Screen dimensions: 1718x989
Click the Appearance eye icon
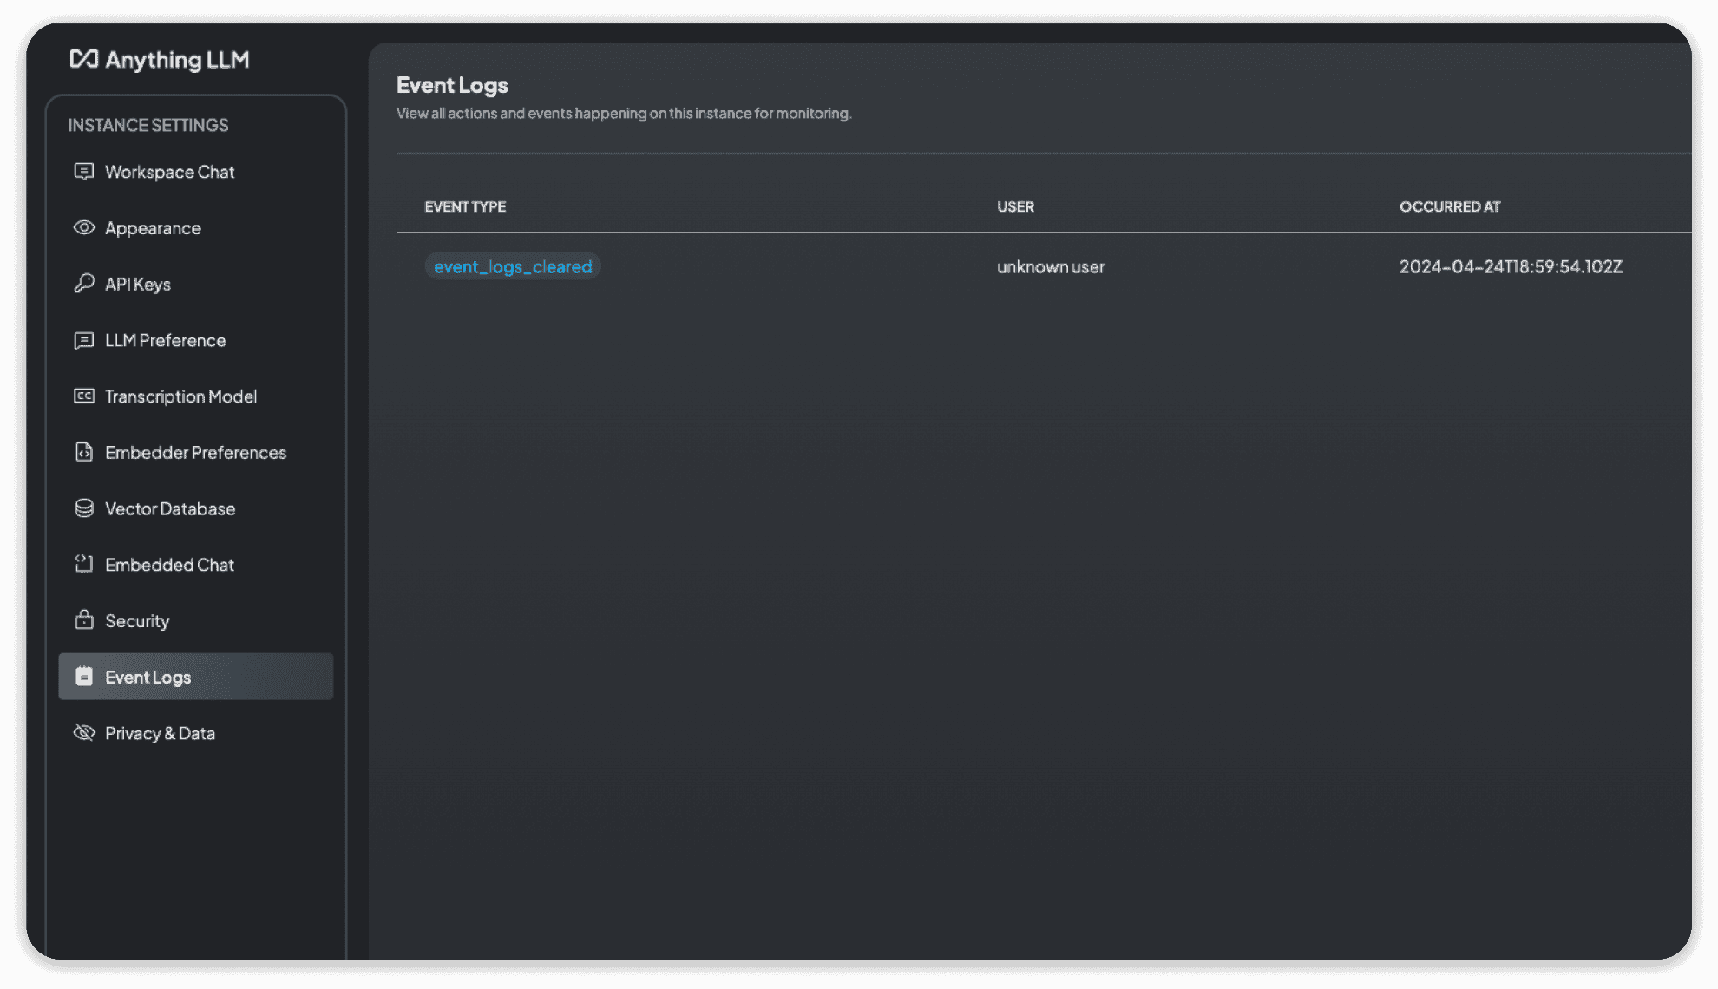(83, 228)
